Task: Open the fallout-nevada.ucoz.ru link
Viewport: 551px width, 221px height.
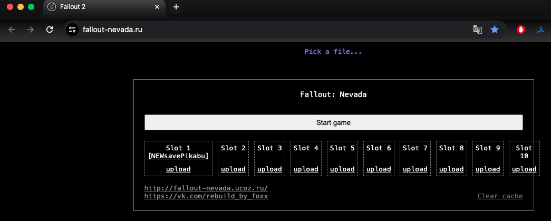Action: click(206, 188)
